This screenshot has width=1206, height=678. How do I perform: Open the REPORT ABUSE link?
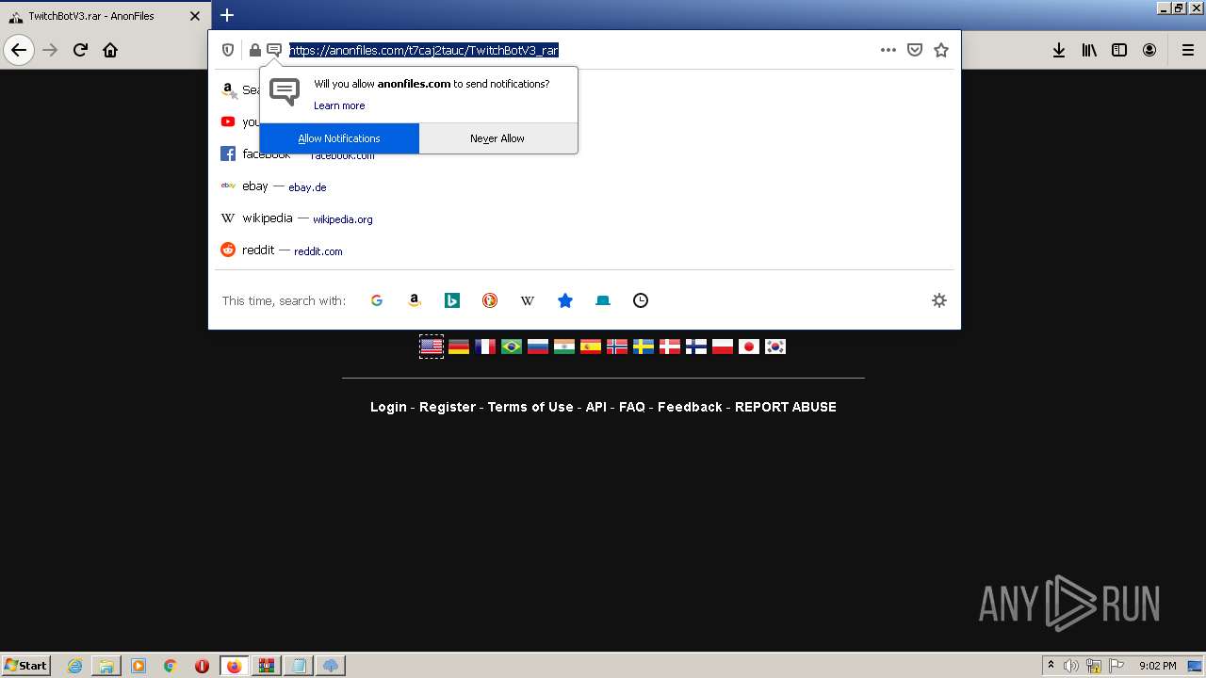[786, 407]
